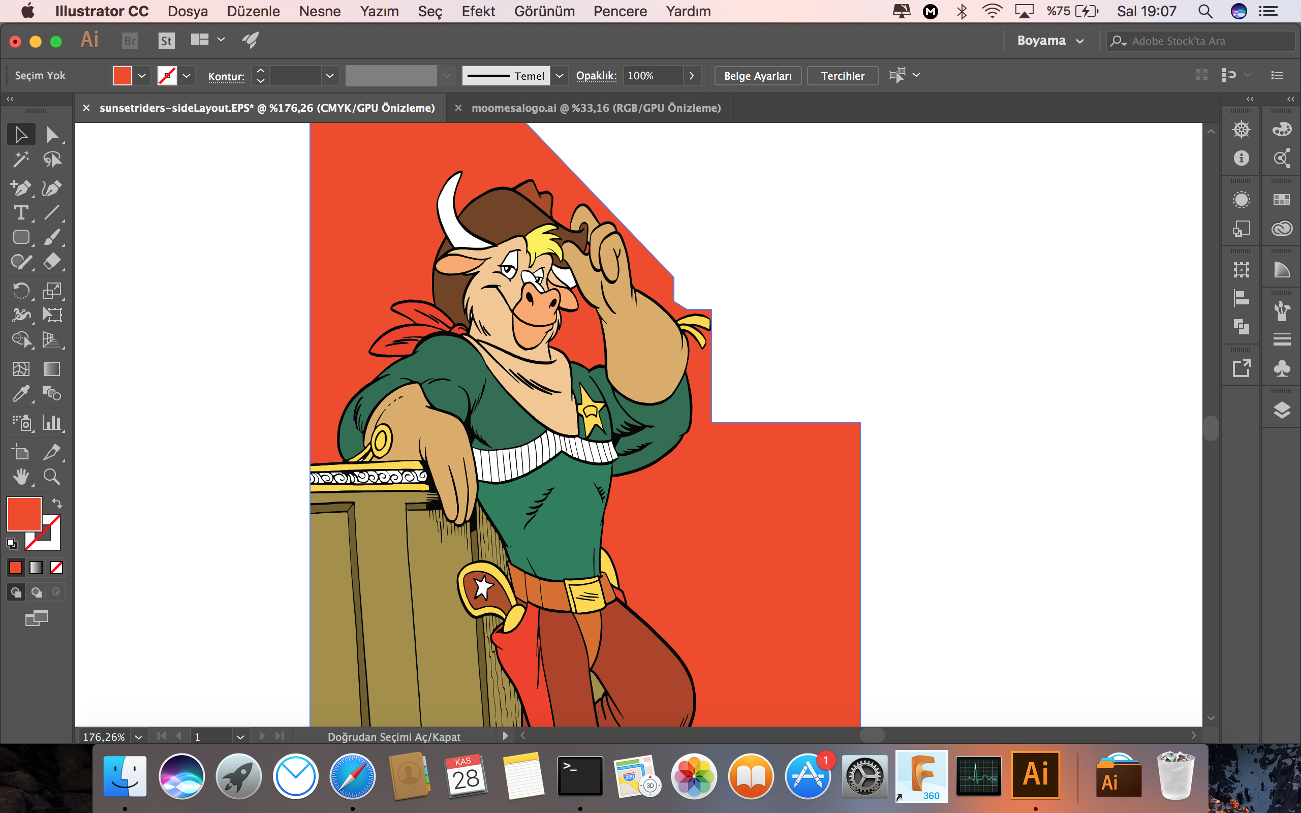
Task: Open the Efekt menu
Action: coord(478,11)
